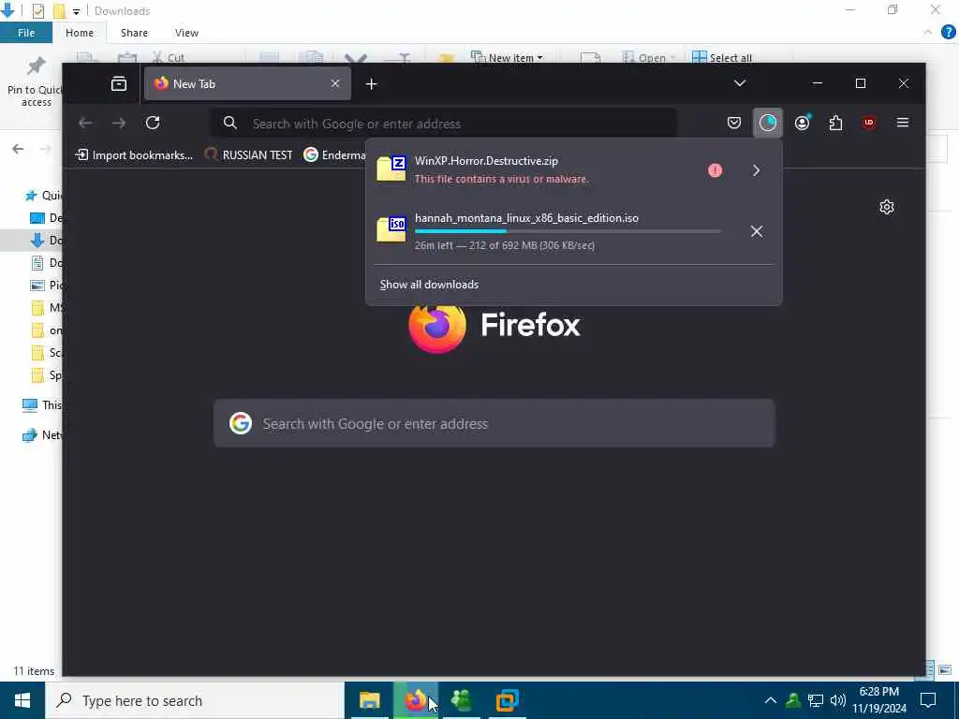This screenshot has width=959, height=719.
Task: Click the Google search box on page
Action: (494, 424)
